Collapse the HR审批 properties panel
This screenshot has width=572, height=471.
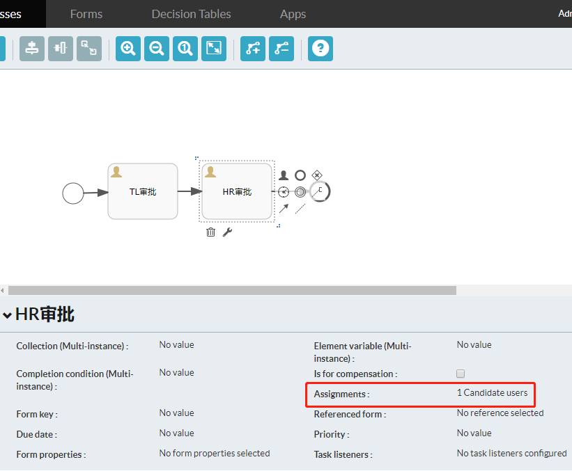click(7, 315)
